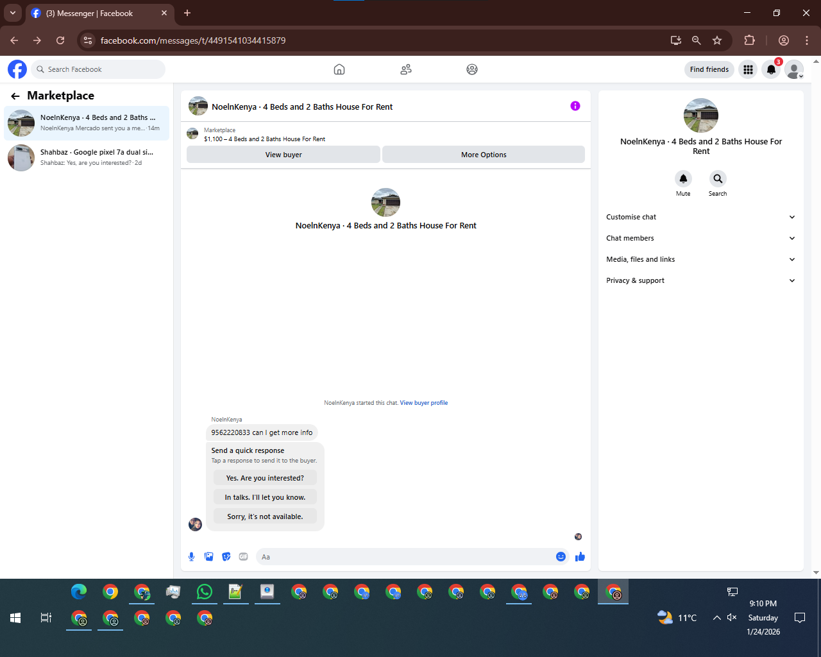
Task: Expand Media, files and links section
Action: click(700, 259)
